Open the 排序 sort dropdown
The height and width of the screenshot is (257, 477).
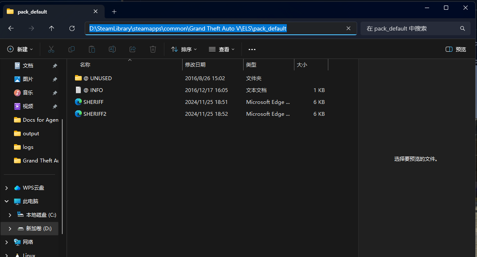coord(184,49)
